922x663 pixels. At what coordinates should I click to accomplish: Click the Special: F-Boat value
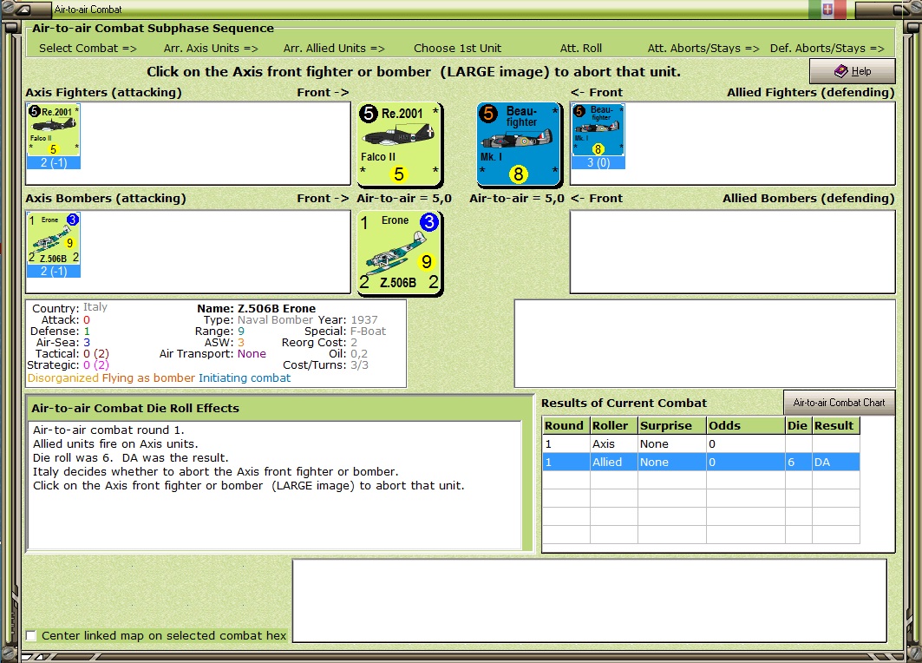(x=368, y=331)
